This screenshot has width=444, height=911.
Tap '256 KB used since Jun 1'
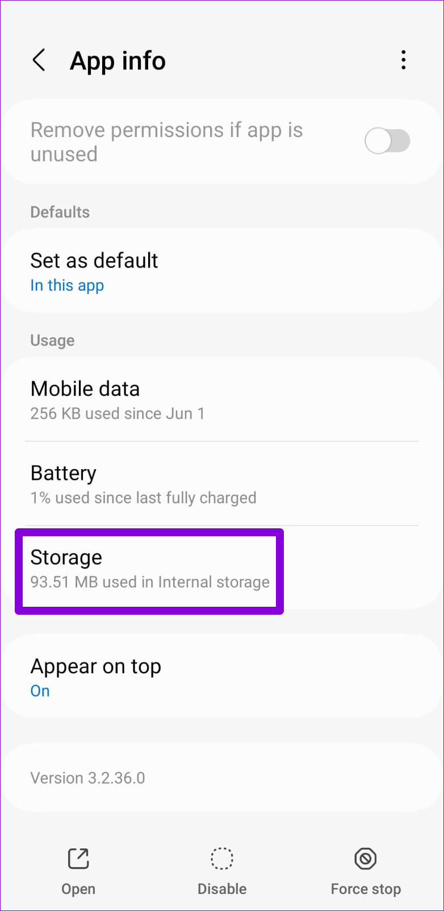pos(118,413)
